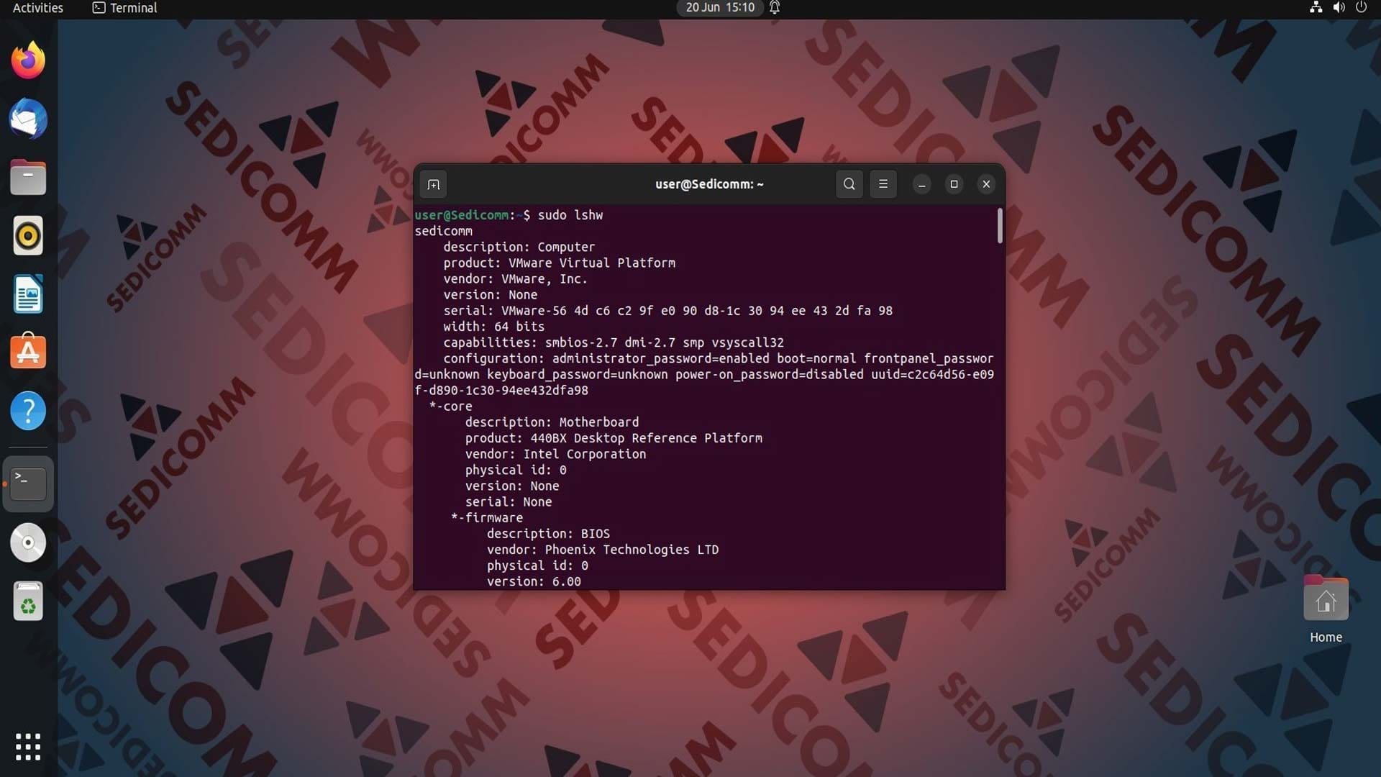This screenshot has height=777, width=1381.
Task: Click the title 'user@Sedicomm: ~'
Action: click(709, 184)
